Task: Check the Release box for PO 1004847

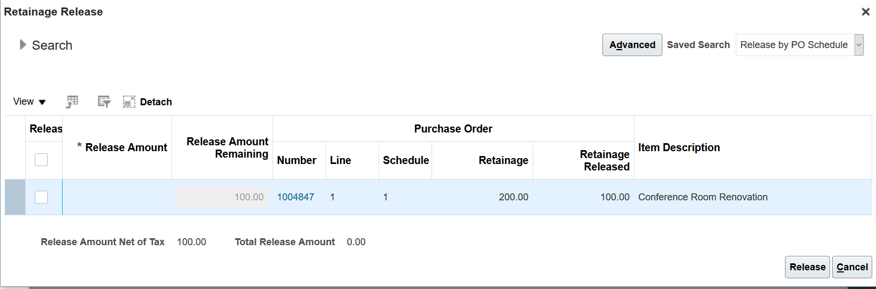Action: 41,197
